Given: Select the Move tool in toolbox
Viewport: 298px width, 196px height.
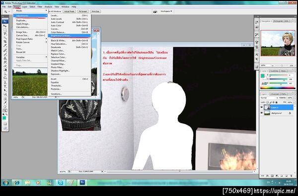Looking at the screenshot, I should 5,26.
